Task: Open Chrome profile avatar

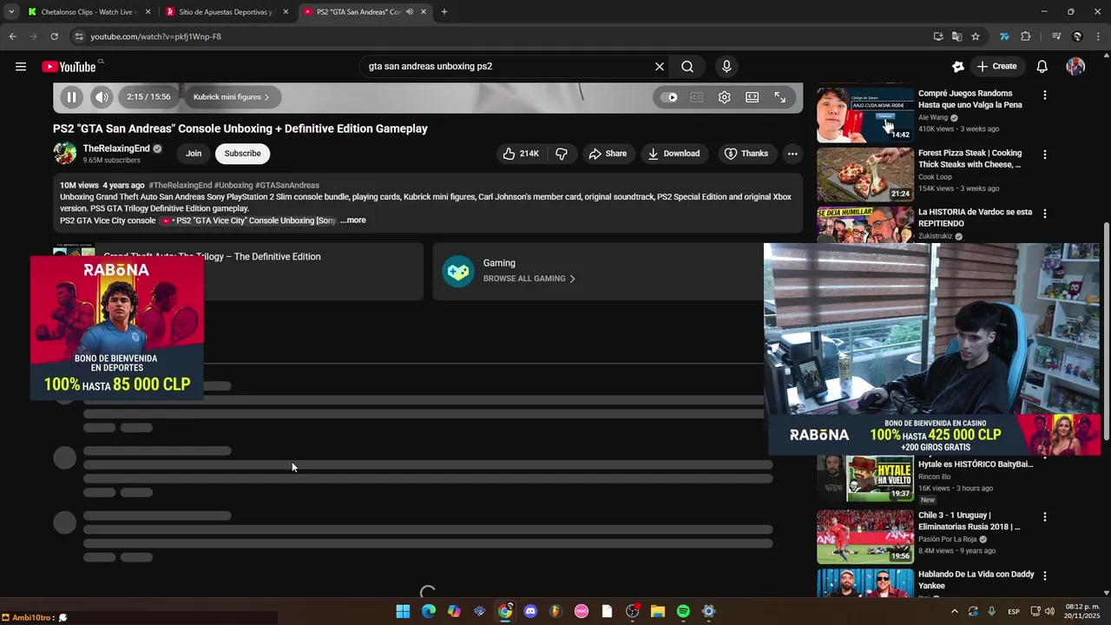Action: (1077, 36)
